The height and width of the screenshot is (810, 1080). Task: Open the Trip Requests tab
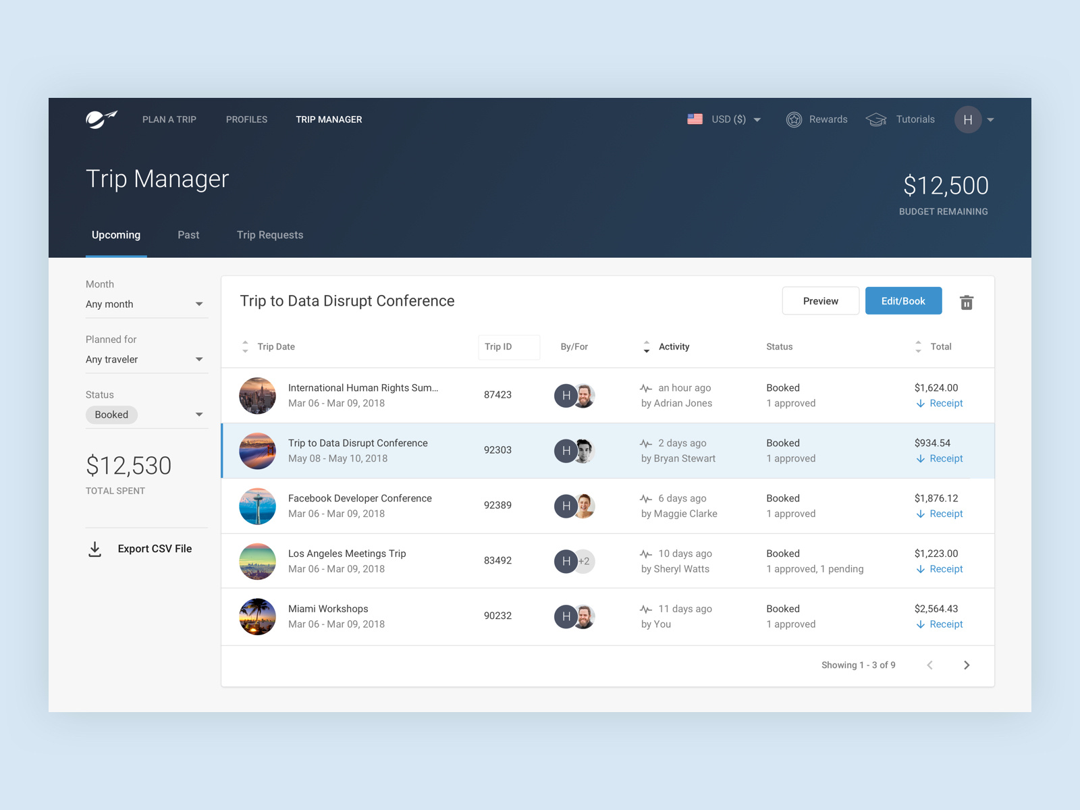270,235
